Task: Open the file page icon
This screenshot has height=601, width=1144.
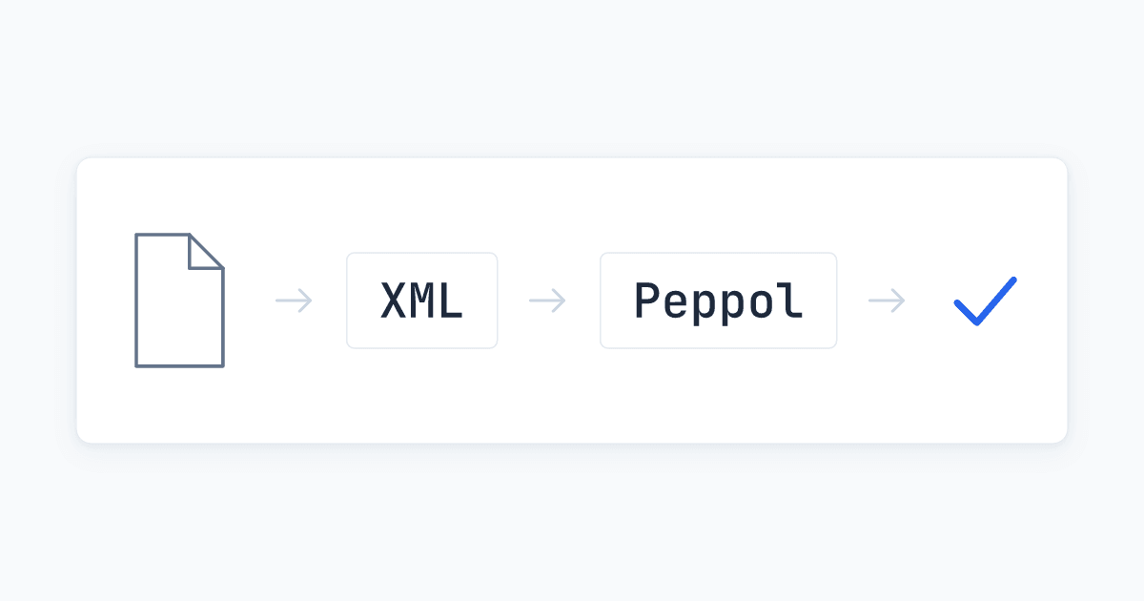Action: [x=179, y=300]
